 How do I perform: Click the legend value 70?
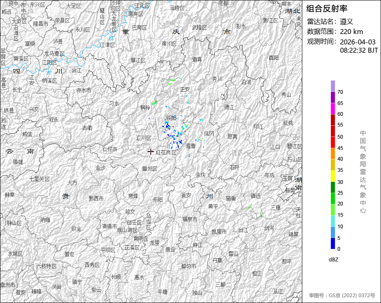coord(340,92)
